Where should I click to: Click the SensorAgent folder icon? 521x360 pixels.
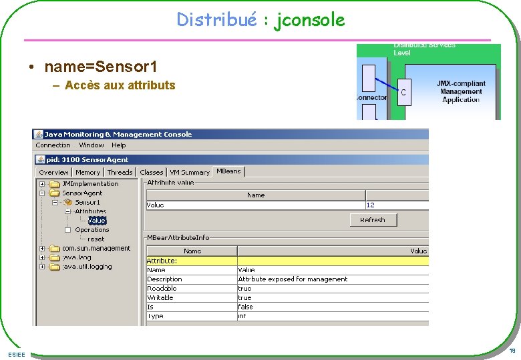55,193
